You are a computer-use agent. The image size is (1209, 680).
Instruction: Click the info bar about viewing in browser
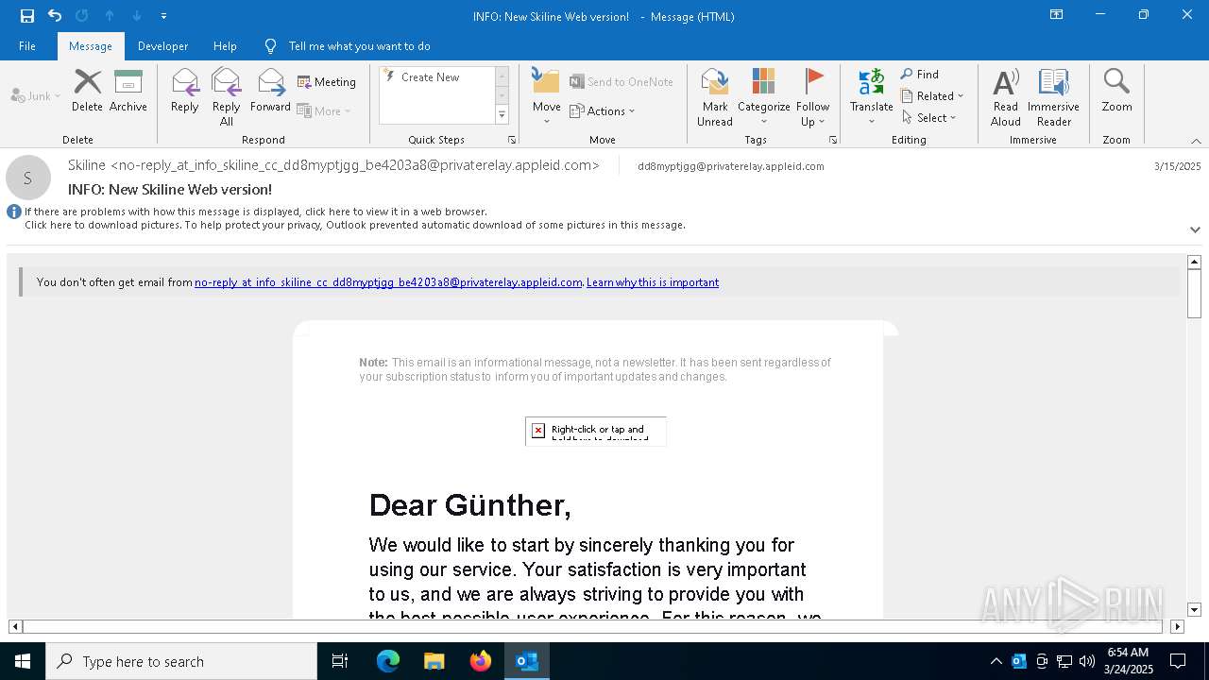point(256,212)
